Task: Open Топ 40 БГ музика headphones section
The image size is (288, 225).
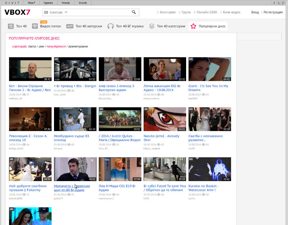Action: [x=125, y=26]
